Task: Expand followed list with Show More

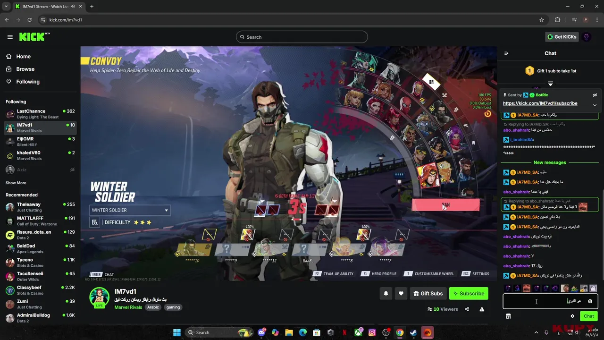Action: 16,183
